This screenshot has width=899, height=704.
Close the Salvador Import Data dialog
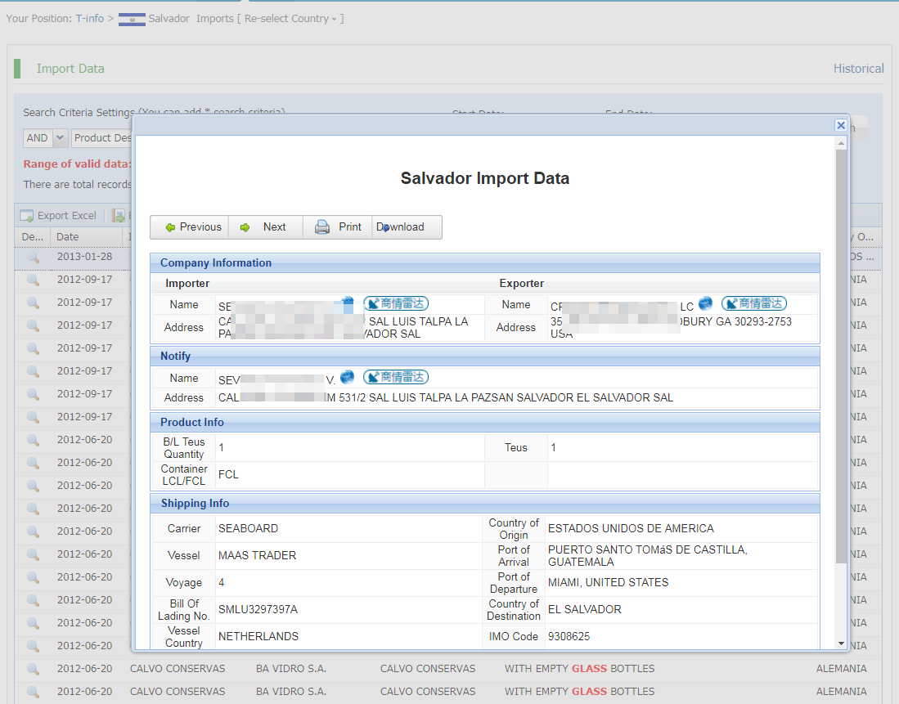(x=840, y=125)
